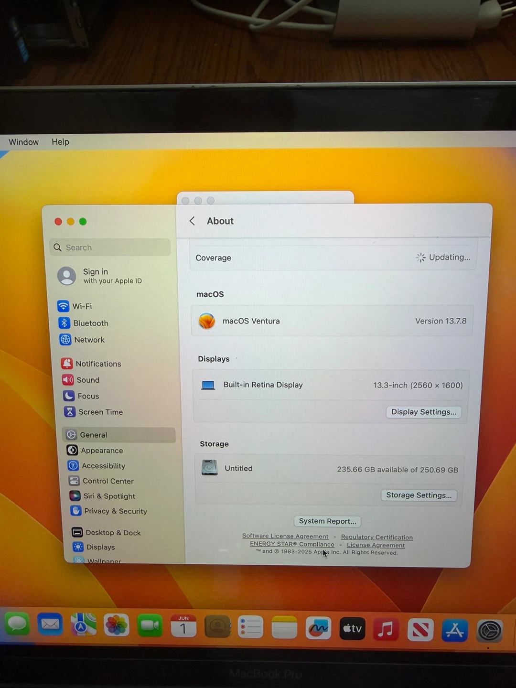Launch Freeform from the Dock
This screenshot has width=516, height=688.
318,628
